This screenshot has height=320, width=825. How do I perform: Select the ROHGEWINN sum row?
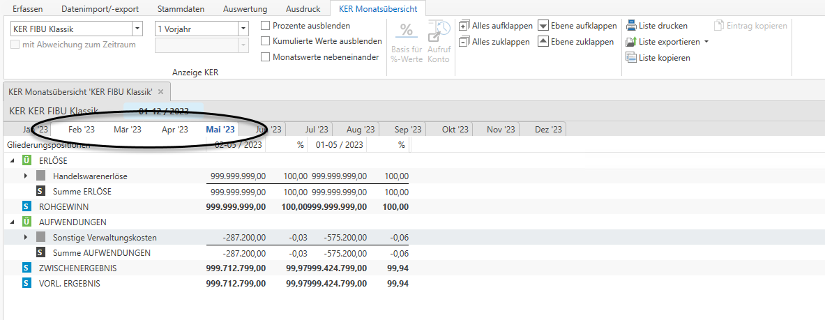point(63,207)
